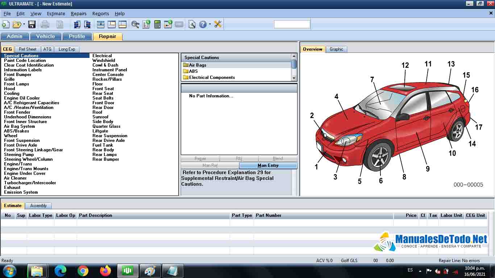
Task: Click the page preview magnifier icon
Action: point(192,24)
